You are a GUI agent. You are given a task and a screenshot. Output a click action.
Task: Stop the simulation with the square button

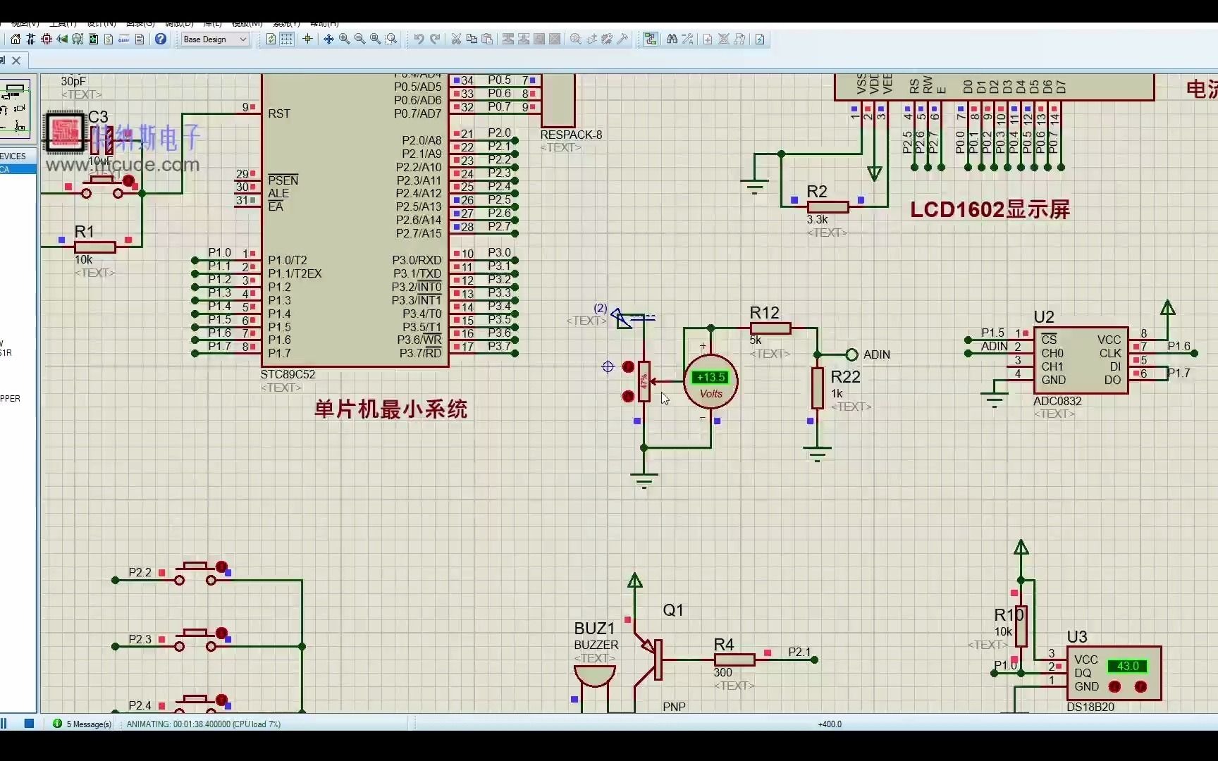[29, 724]
